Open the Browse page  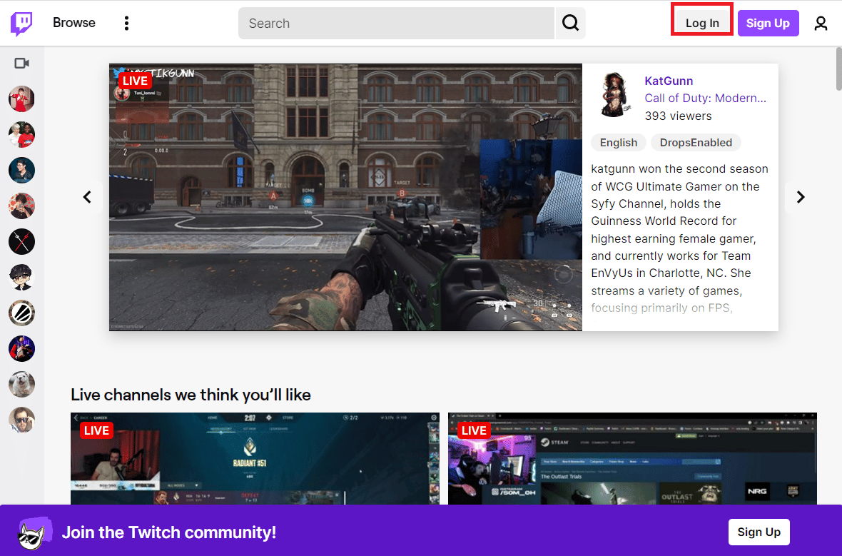73,22
